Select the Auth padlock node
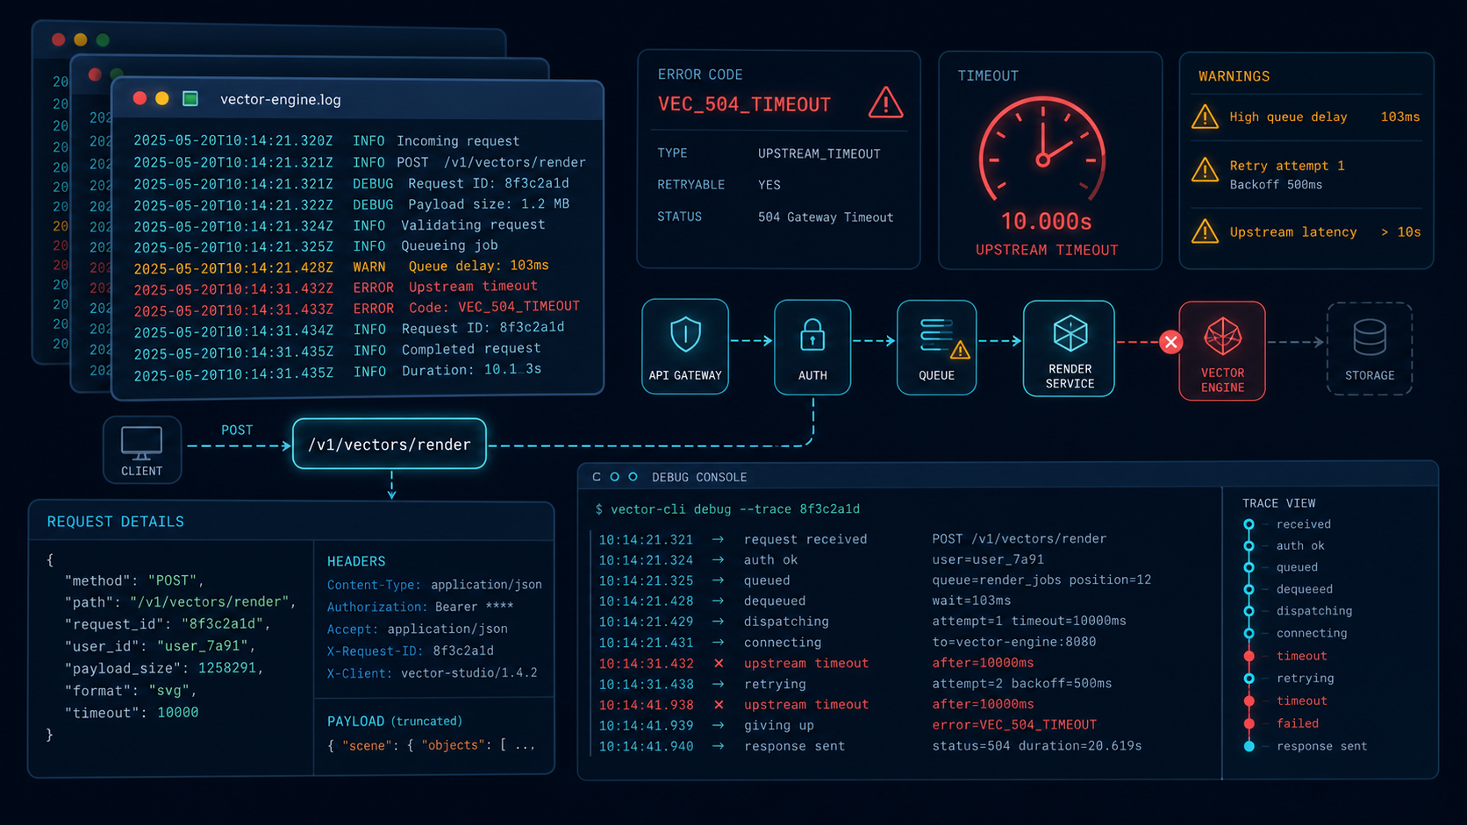 812,347
